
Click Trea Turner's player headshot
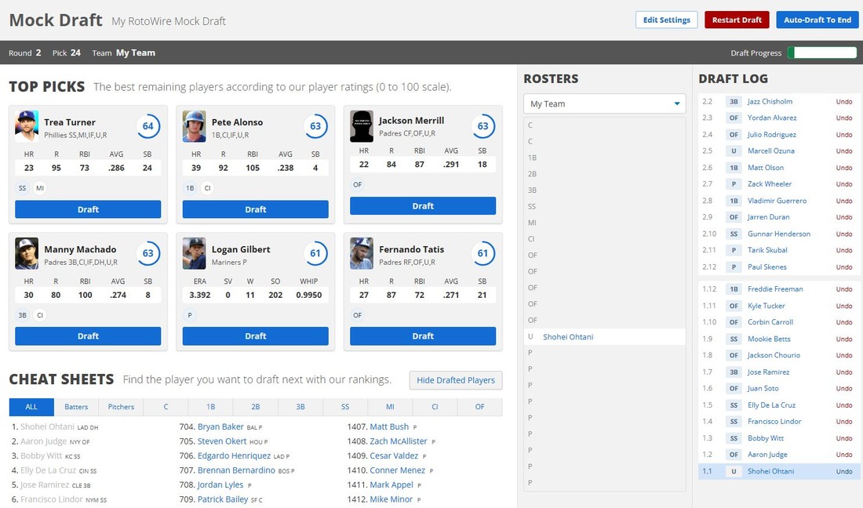26,127
